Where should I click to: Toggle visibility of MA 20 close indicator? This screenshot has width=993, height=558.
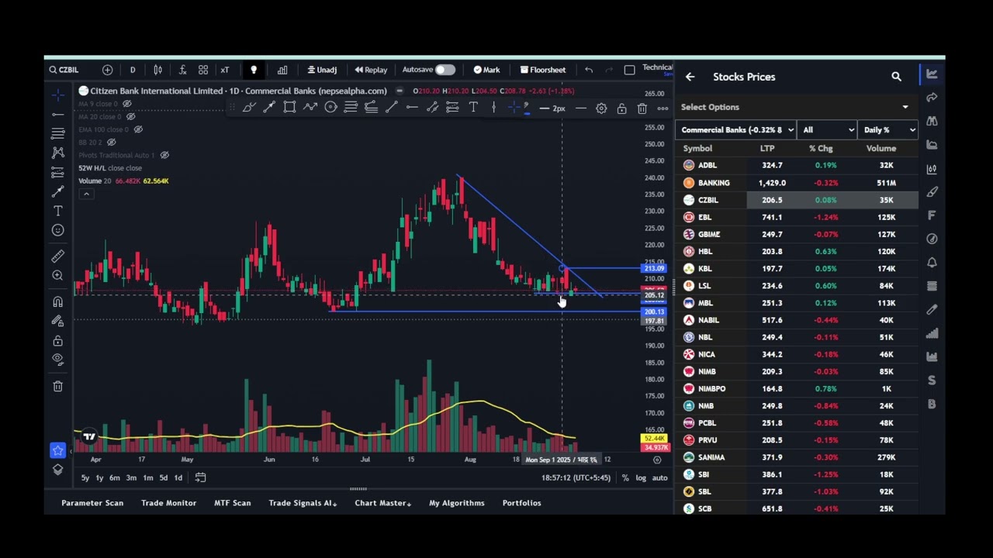pyautogui.click(x=130, y=116)
